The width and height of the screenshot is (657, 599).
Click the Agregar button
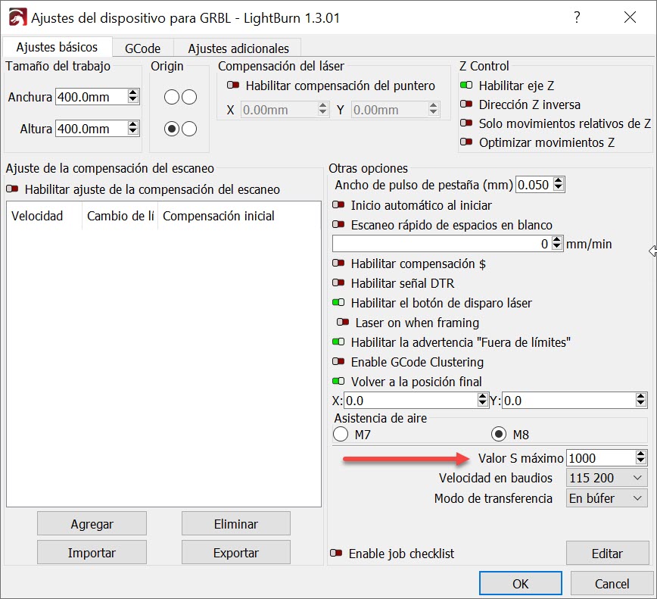(x=92, y=523)
